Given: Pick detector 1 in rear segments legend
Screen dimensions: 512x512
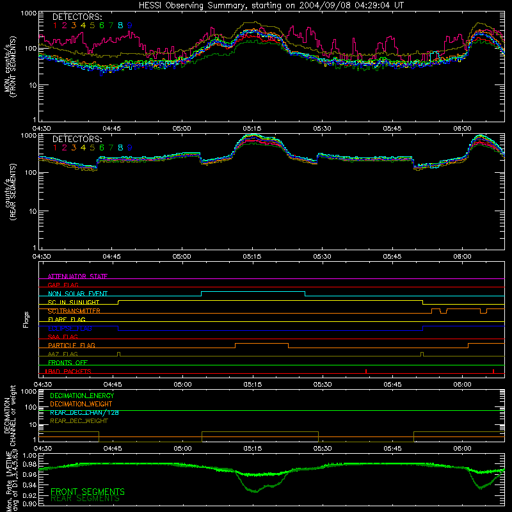Looking at the screenshot, I should pyautogui.click(x=55, y=148).
